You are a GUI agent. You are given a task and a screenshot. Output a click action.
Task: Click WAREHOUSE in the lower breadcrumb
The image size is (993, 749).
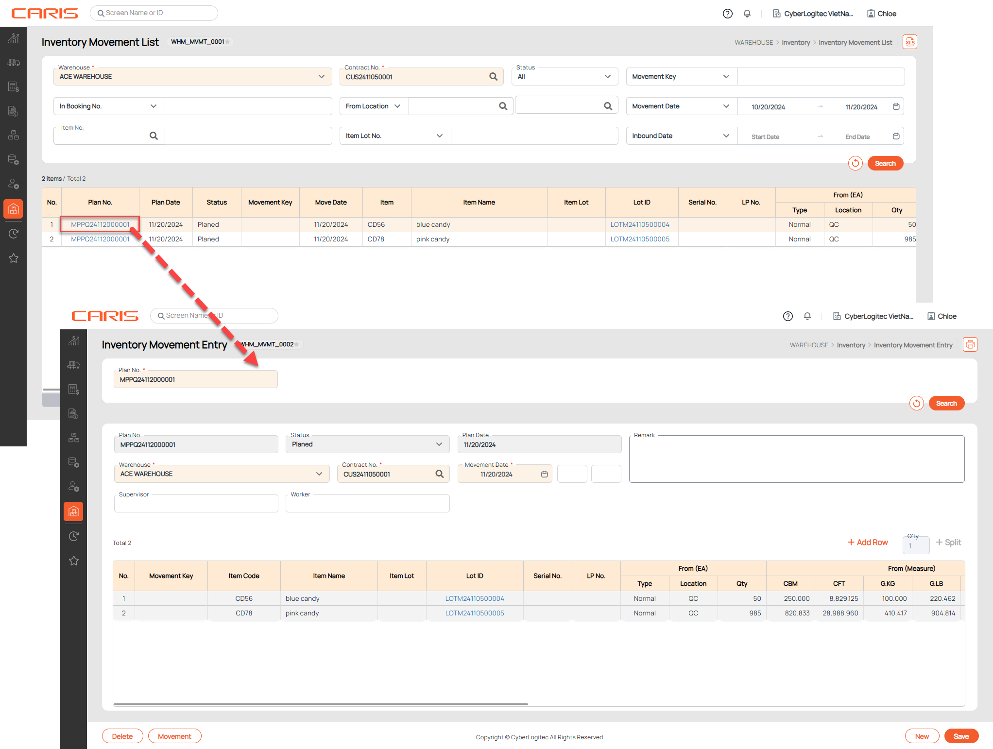(808, 345)
